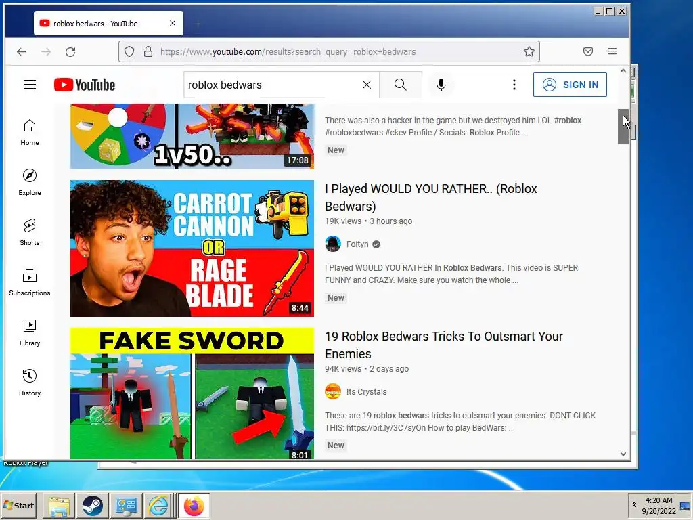Click the Foltyn channel avatar
The height and width of the screenshot is (520, 693).
click(333, 244)
